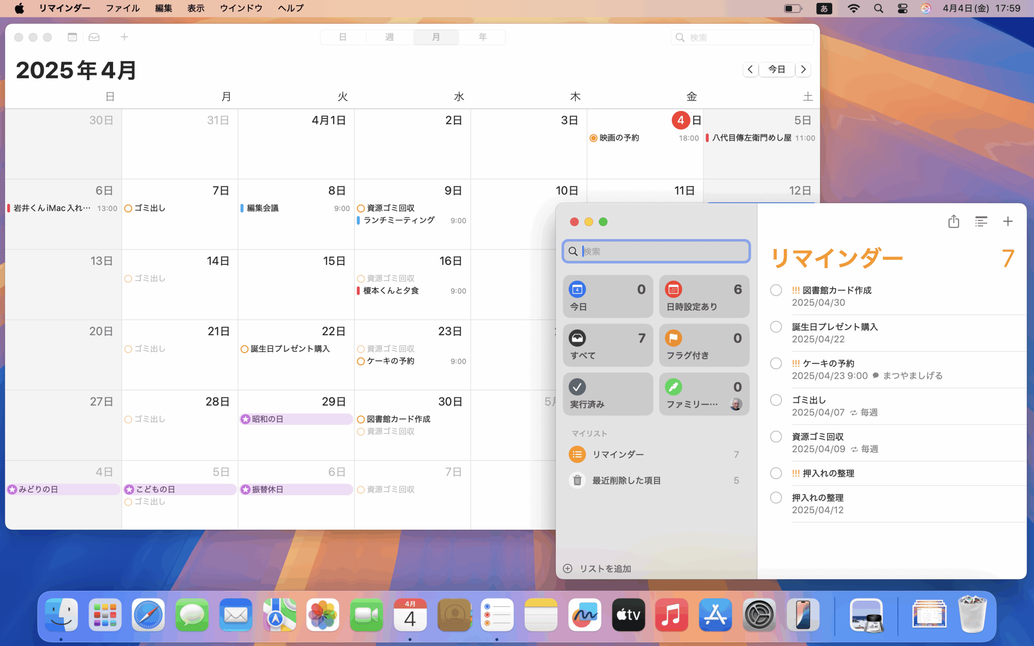This screenshot has width=1034, height=646.
Task: Open Control Center in menu bar
Action: pos(902,8)
